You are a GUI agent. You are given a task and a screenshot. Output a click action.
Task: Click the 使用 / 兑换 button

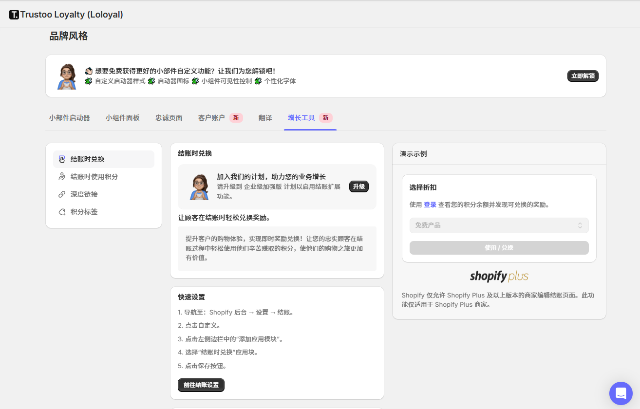pyautogui.click(x=499, y=248)
